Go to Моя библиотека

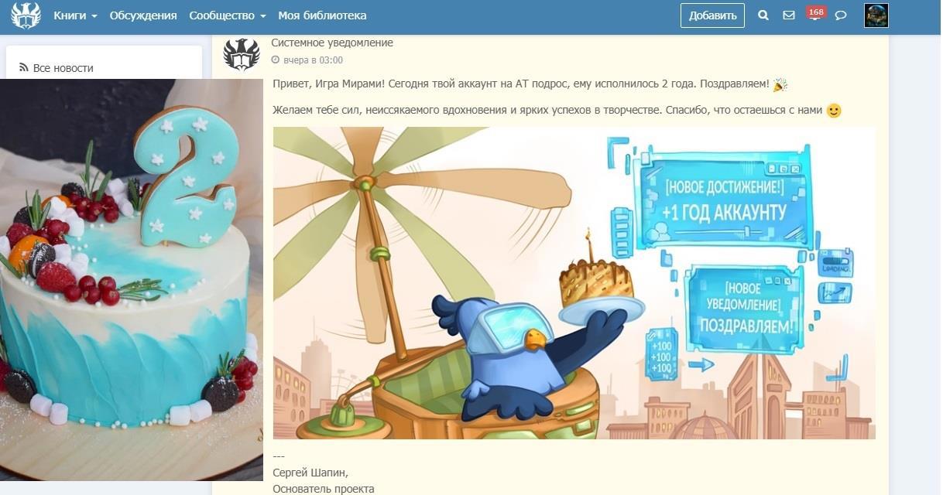click(322, 15)
